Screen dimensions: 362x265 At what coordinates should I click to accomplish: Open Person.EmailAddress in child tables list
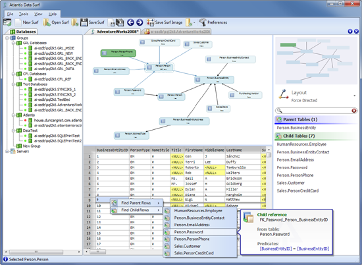point(296,160)
